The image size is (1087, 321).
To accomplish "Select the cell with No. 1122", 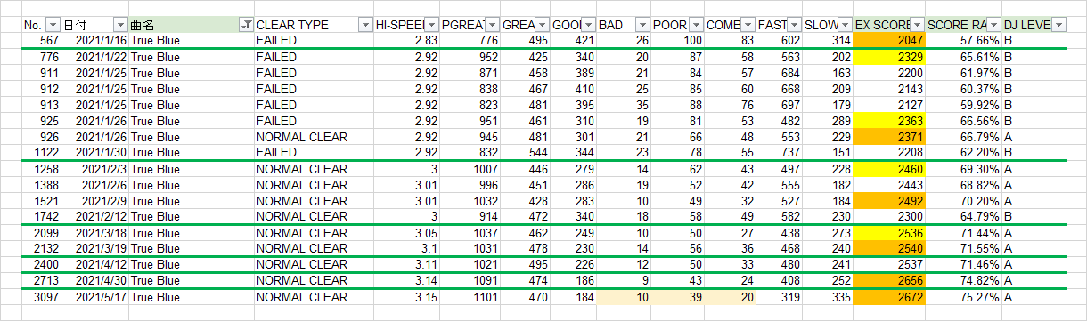I will (41, 153).
